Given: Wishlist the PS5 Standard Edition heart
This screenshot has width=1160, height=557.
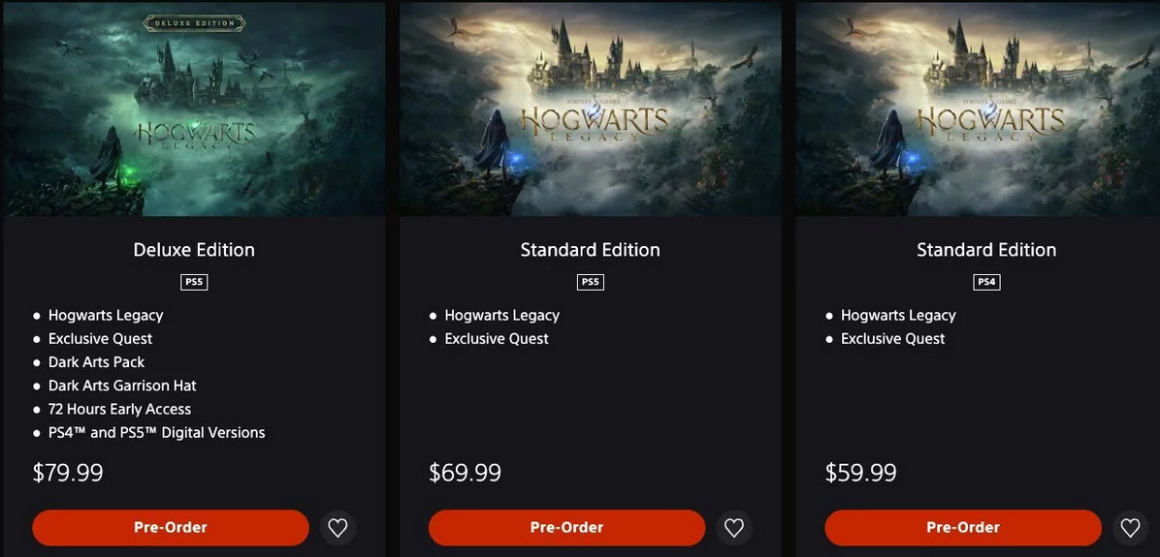Looking at the screenshot, I should pyautogui.click(x=734, y=528).
